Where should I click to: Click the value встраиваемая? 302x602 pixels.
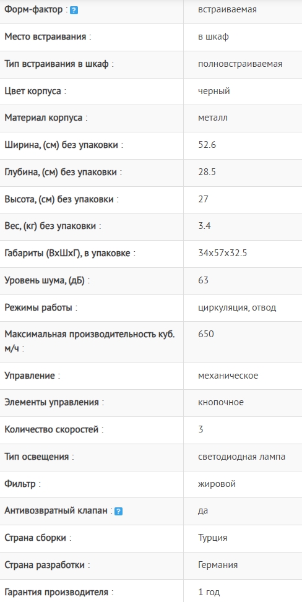pyautogui.click(x=228, y=10)
